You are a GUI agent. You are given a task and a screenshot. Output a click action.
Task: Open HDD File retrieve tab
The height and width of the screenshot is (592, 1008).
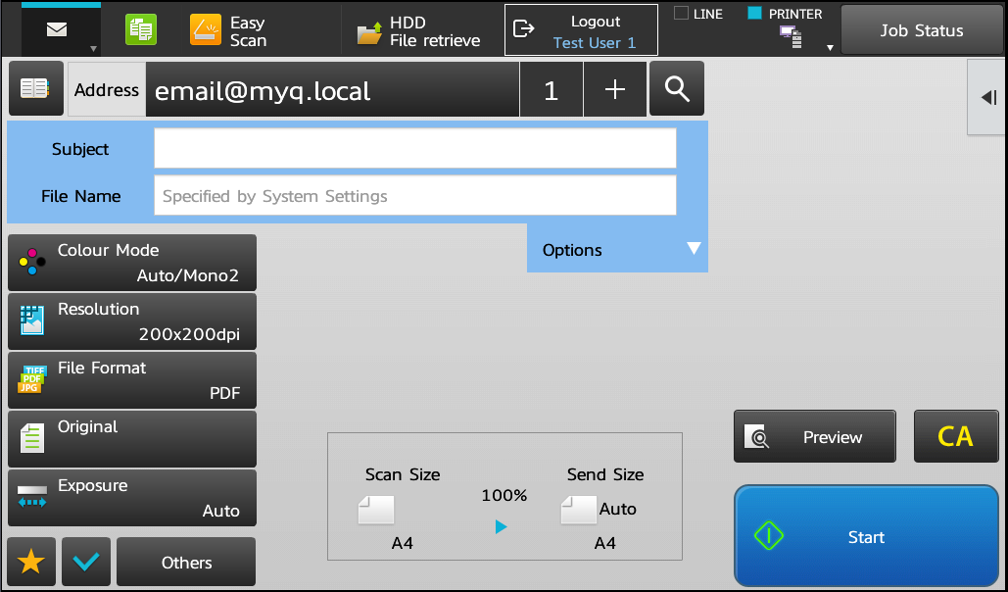click(419, 31)
